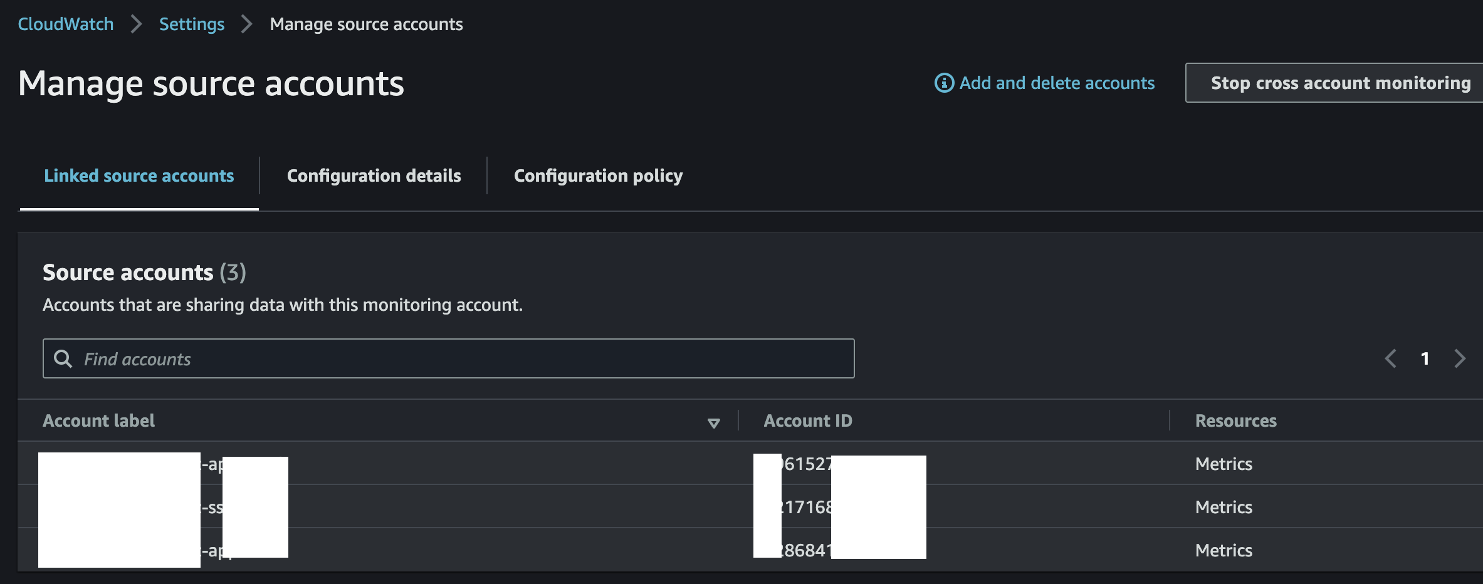Click the previous page chevron
This screenshot has width=1483, height=584.
pyautogui.click(x=1391, y=358)
